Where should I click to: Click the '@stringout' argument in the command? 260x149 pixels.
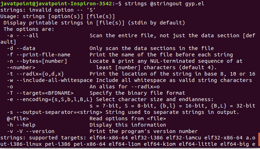166,4
